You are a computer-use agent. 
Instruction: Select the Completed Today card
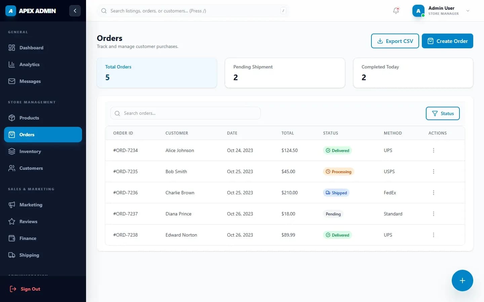(413, 73)
